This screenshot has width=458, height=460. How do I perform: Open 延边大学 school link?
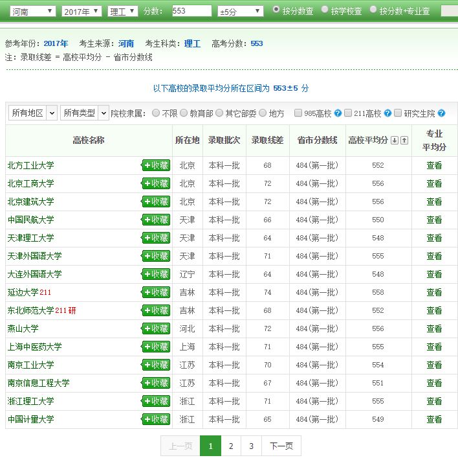point(23,292)
